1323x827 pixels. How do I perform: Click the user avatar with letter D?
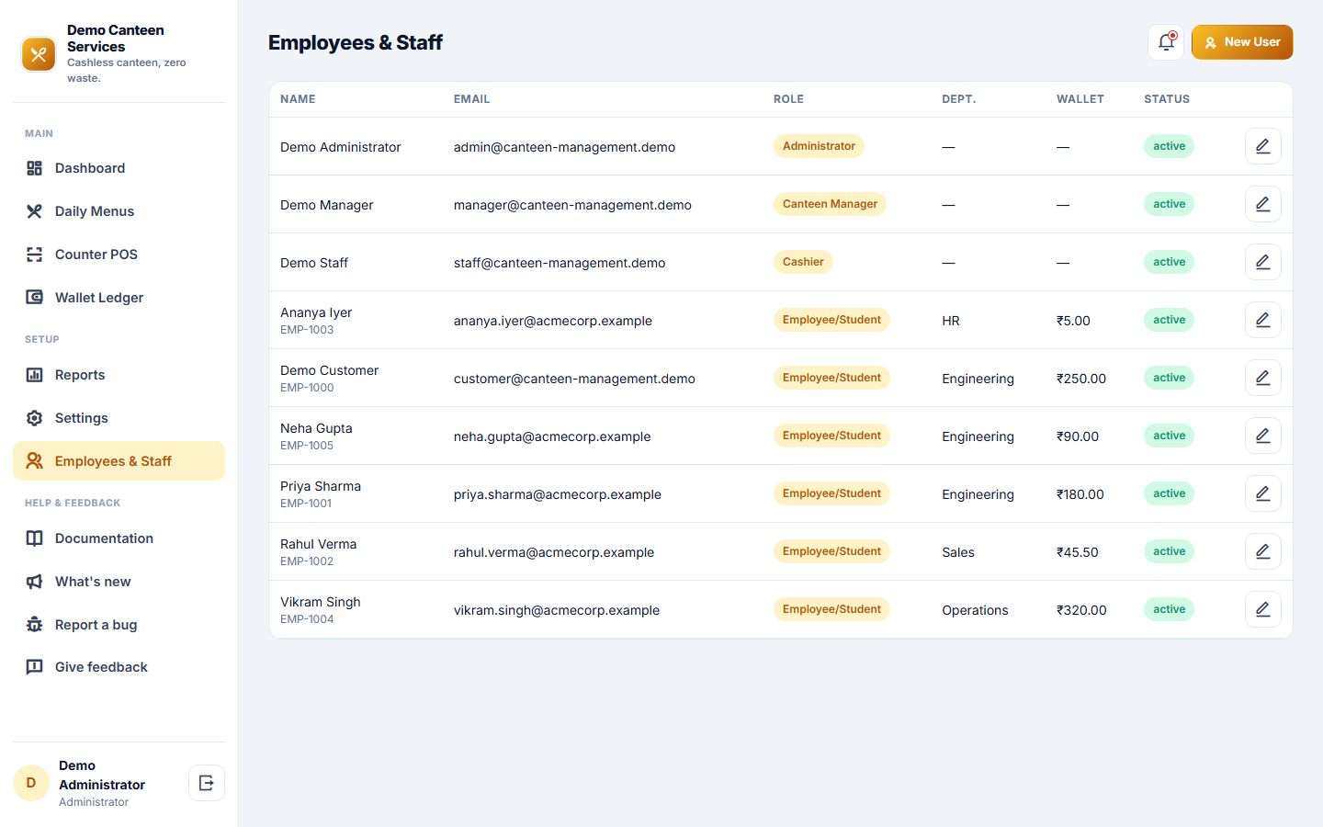31,783
